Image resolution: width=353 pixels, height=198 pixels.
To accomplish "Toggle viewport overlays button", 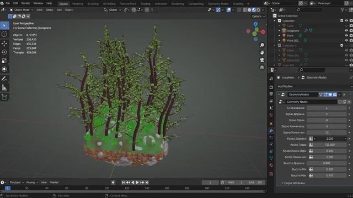I will point(228,10).
